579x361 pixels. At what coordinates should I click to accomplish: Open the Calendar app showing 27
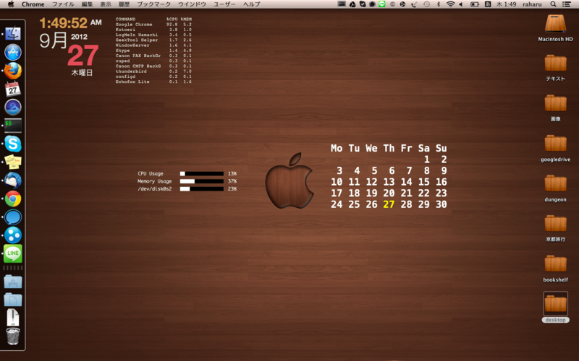tap(12, 89)
